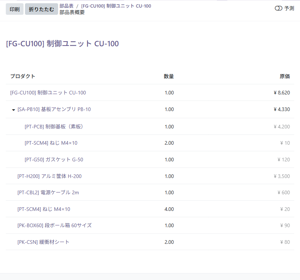300x280 pixels.
Task: Open the [FG-CU100] 制御ユニット CU-100 breadcrumb
Action: coord(116,6)
